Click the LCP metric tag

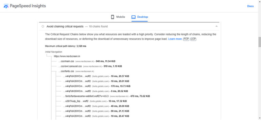click(x=193, y=39)
